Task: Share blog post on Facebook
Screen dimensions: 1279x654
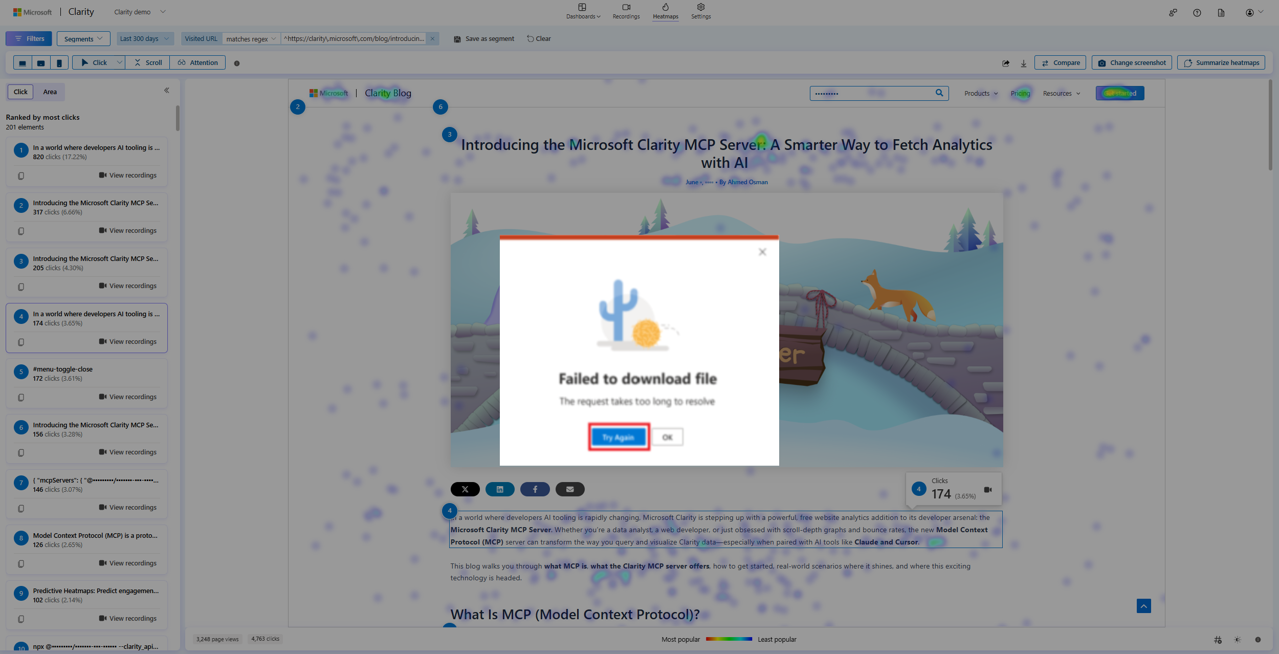Action: pyautogui.click(x=535, y=489)
